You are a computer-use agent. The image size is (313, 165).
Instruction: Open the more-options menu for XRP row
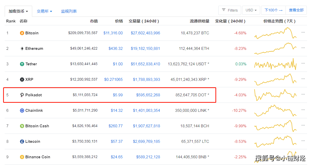point(303,79)
